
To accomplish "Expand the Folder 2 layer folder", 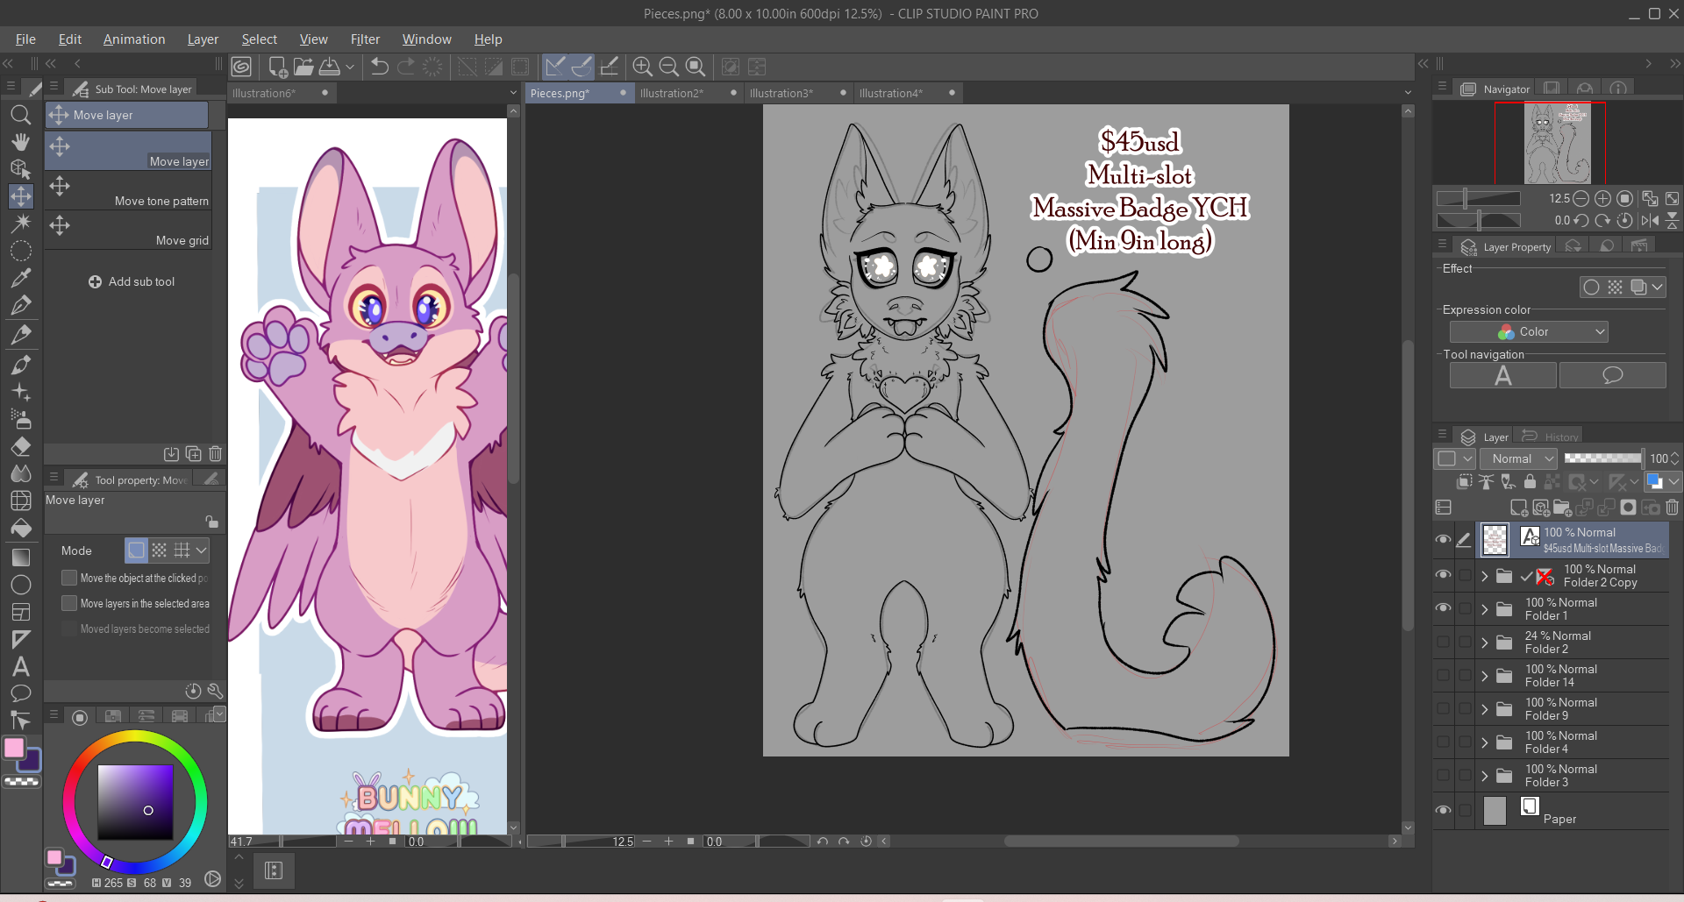I will [x=1485, y=643].
